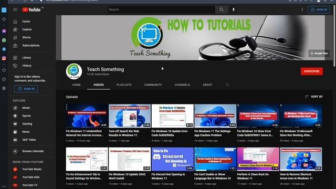The height and width of the screenshot is (189, 336).
Task: Open Fix Windows 10 Store Error Code thumbnail
Action: click(x=258, y=116)
